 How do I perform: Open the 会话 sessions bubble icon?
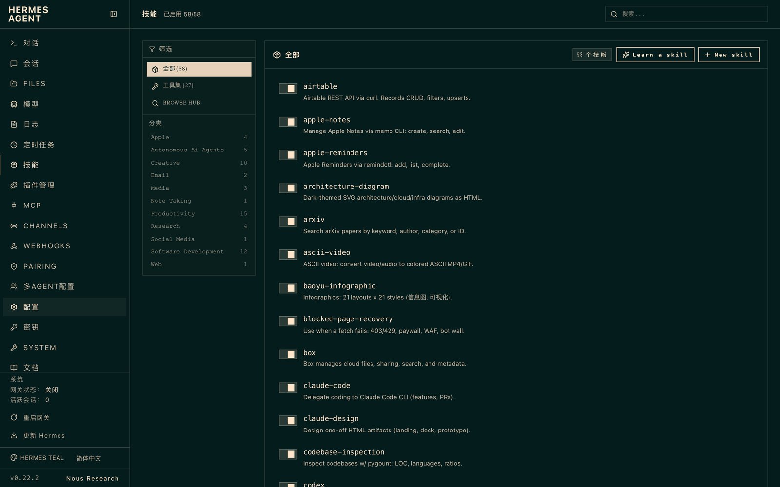[x=14, y=64]
